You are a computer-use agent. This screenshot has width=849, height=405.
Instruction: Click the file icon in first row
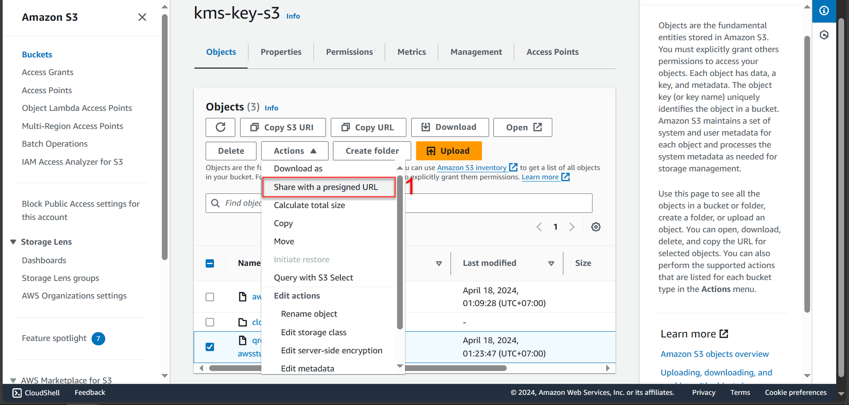coord(242,296)
